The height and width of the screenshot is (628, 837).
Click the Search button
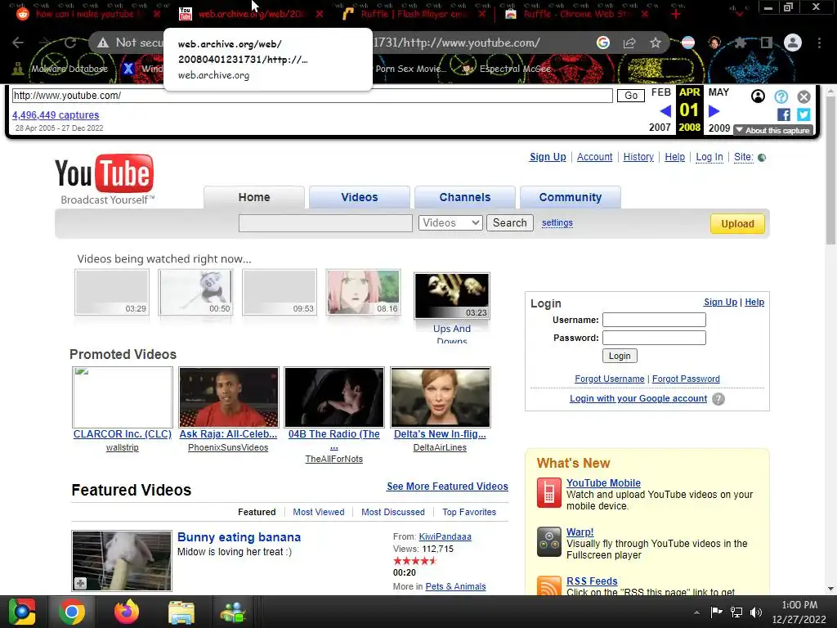[510, 222]
